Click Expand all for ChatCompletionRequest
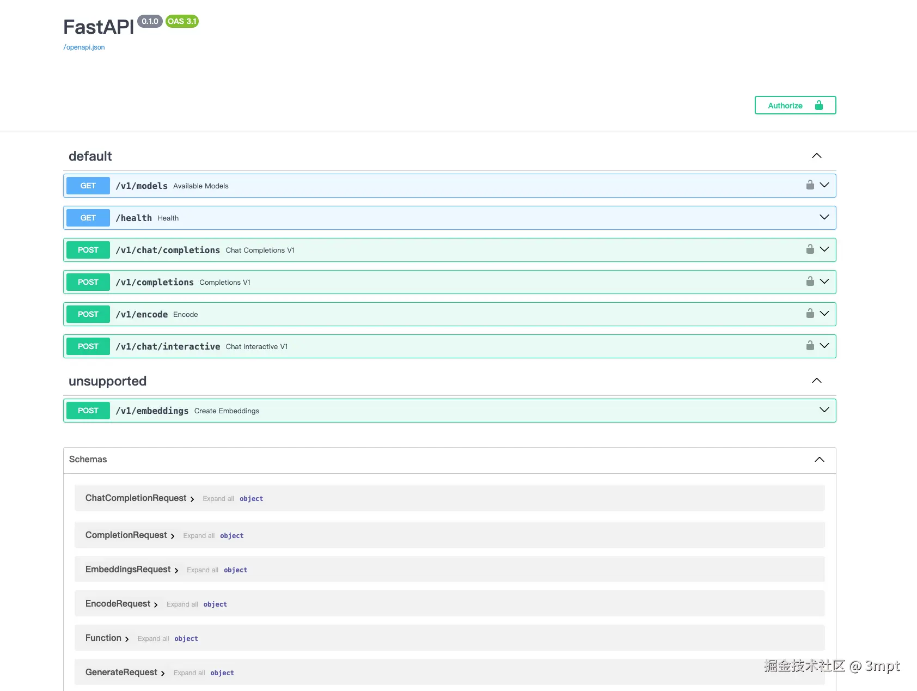Viewport: 917px width, 691px height. point(218,499)
